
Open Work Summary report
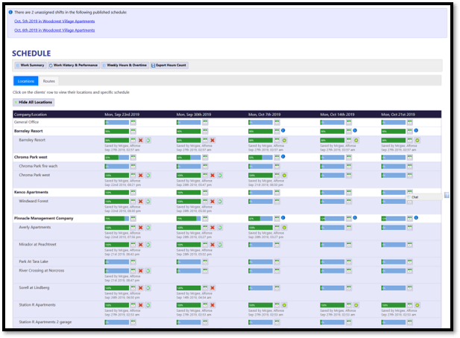tap(31, 66)
